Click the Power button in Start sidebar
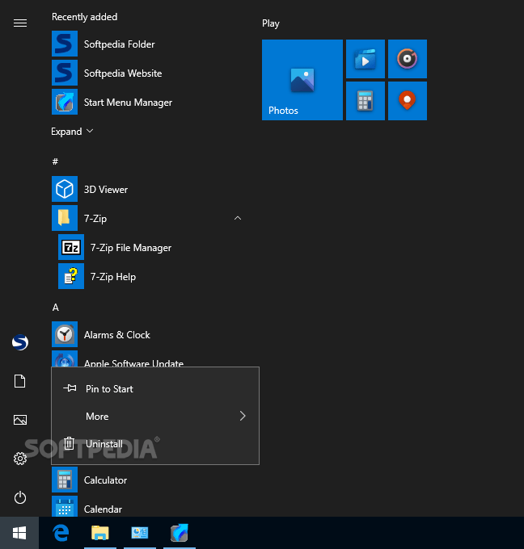 point(20,497)
